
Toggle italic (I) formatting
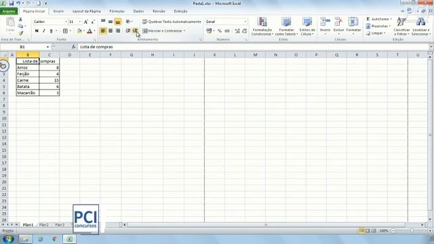click(43, 31)
